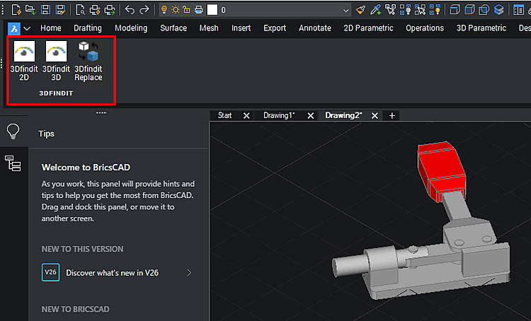
Task: Launch 3Dfindit 3D tool
Action: point(56,62)
